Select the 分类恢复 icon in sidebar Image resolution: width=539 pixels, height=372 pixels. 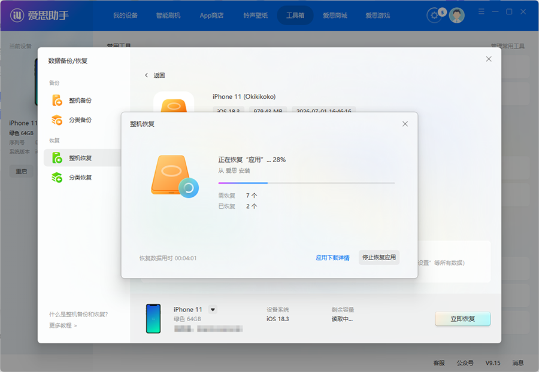coord(57,178)
